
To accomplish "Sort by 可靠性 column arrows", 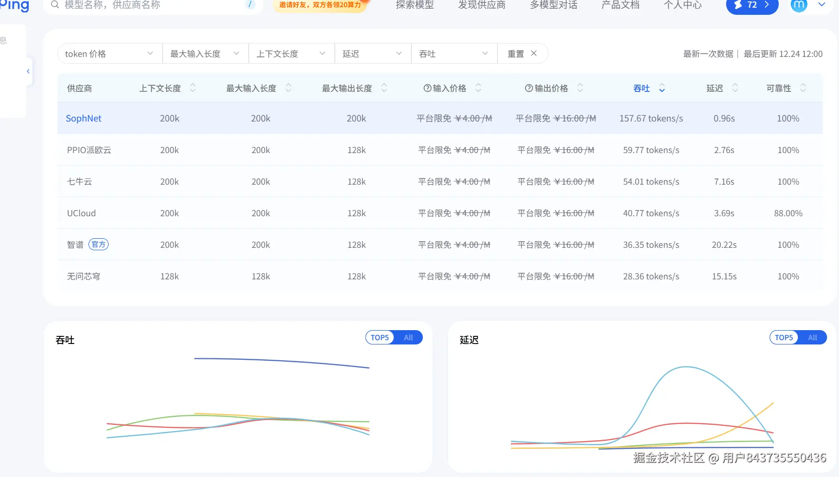I will [803, 88].
